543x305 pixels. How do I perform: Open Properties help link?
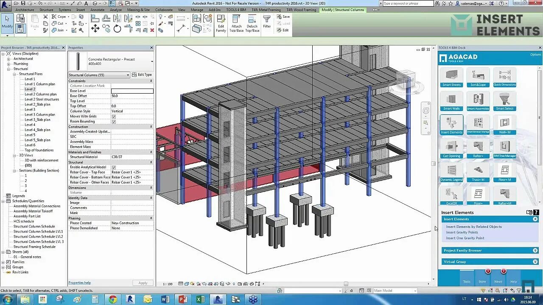(79, 283)
